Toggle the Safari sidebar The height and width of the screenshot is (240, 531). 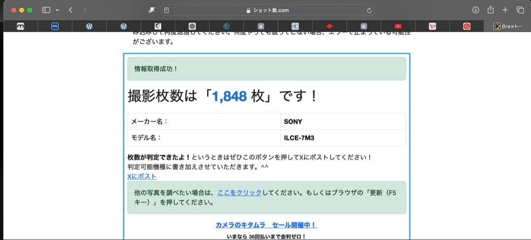(x=46, y=10)
